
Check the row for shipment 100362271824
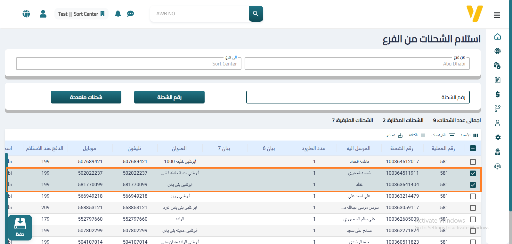[473, 231]
